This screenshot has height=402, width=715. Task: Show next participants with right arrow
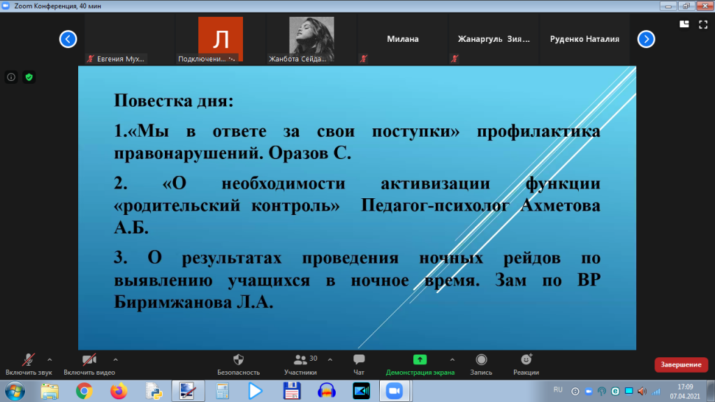(x=646, y=39)
